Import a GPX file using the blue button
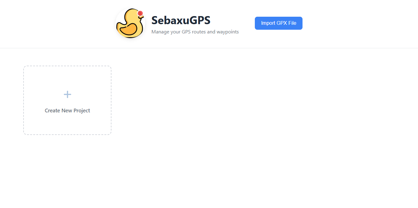418x208 pixels. click(x=279, y=23)
